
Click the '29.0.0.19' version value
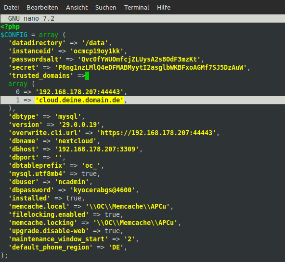[79, 125]
